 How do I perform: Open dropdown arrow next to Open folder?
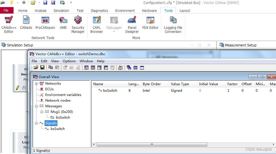pos(39,3)
